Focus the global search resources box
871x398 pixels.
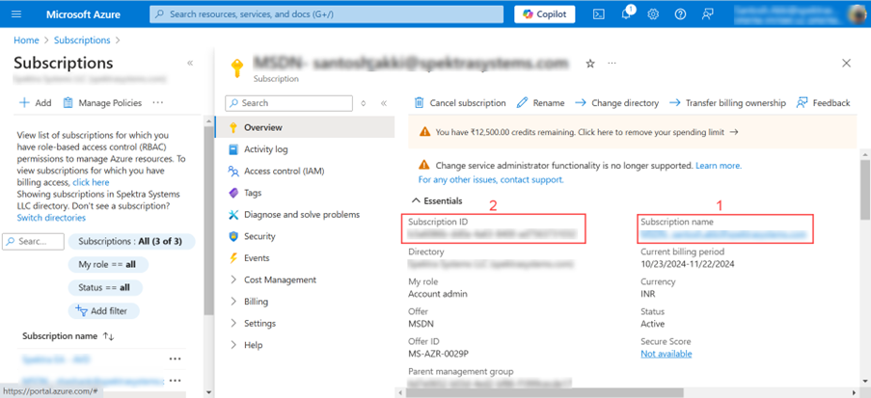(326, 14)
